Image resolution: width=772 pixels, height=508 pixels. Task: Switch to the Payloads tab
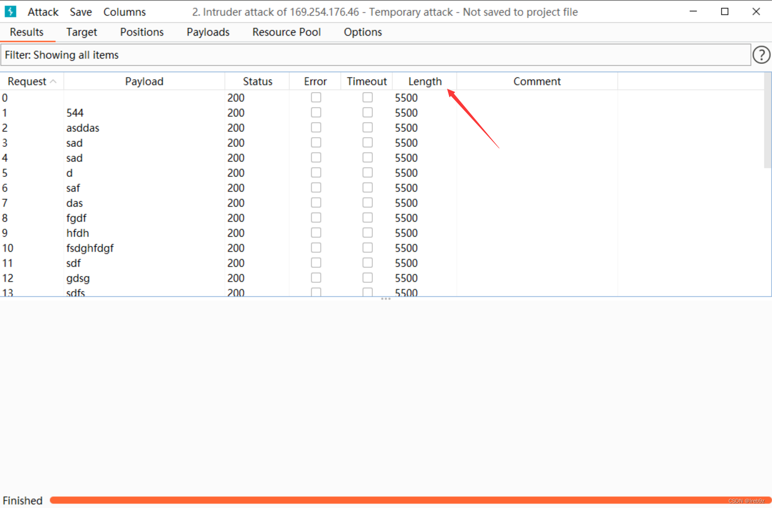(x=208, y=32)
